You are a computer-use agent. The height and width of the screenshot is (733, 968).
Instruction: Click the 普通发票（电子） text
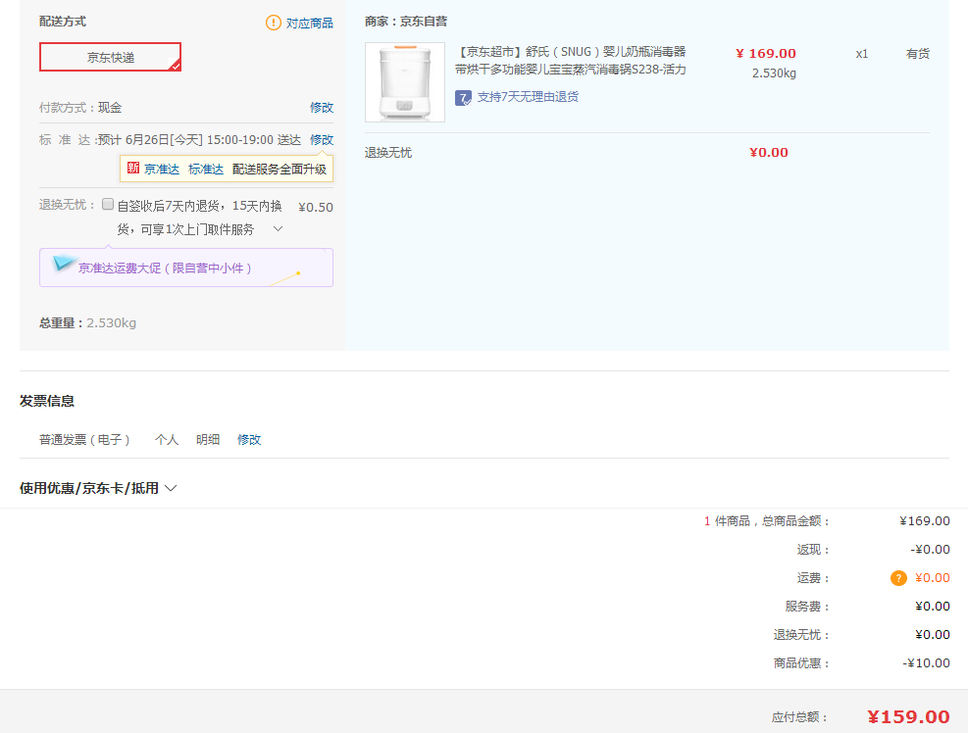[x=84, y=439]
